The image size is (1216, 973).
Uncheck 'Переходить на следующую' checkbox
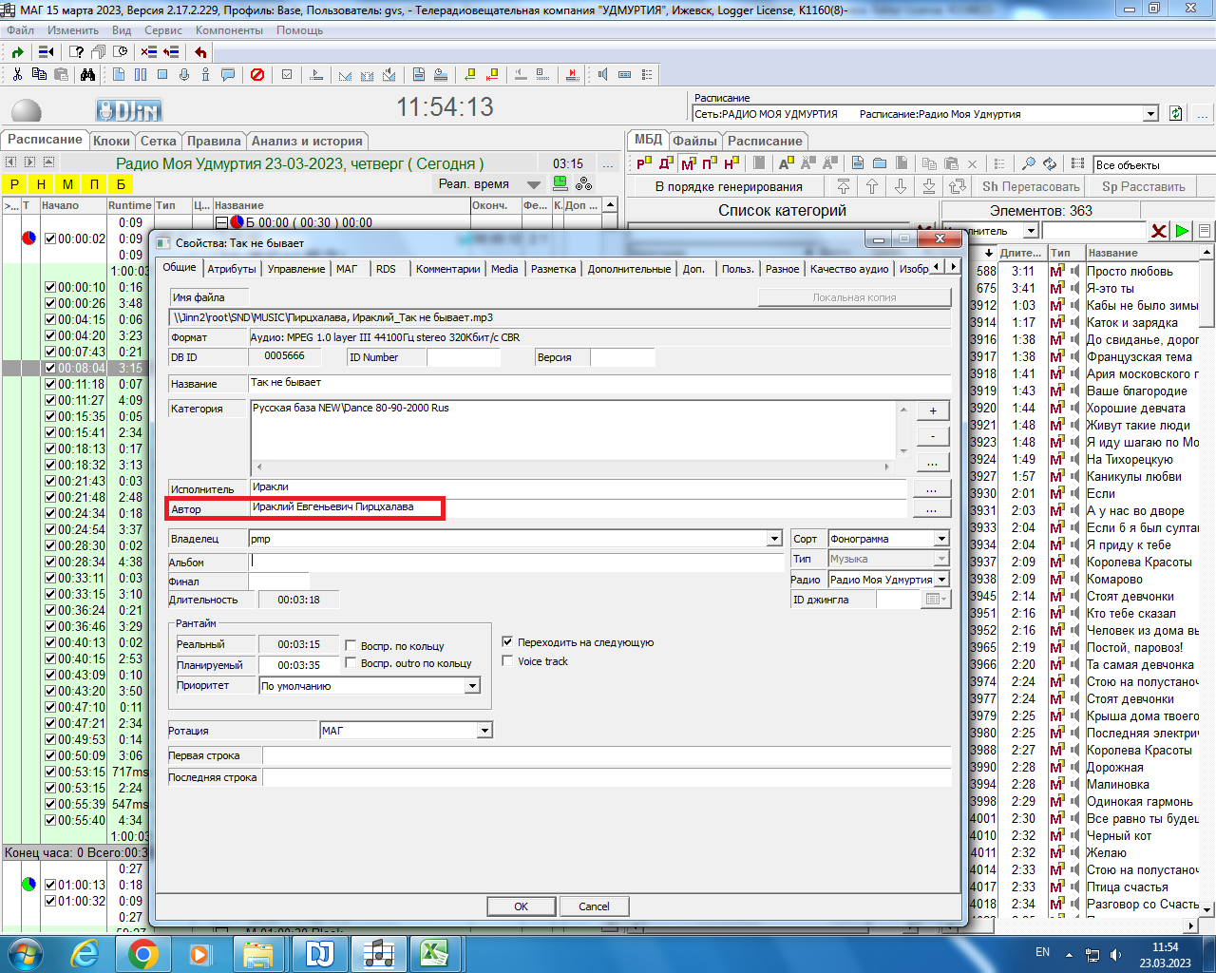507,641
